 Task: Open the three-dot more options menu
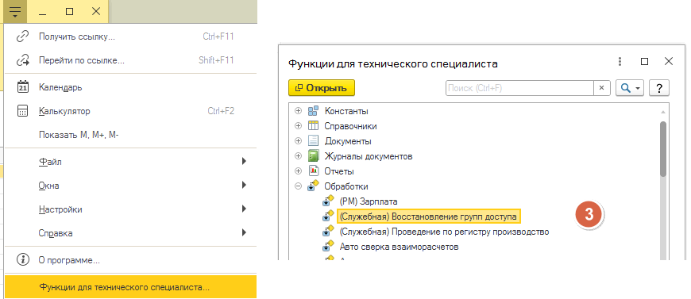tap(620, 62)
